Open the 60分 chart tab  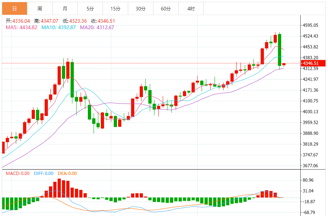(x=166, y=9)
